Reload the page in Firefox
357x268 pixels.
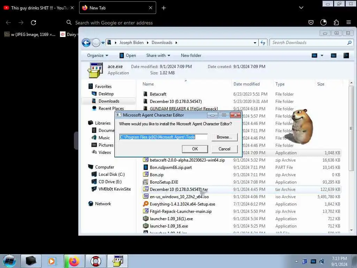point(34,23)
